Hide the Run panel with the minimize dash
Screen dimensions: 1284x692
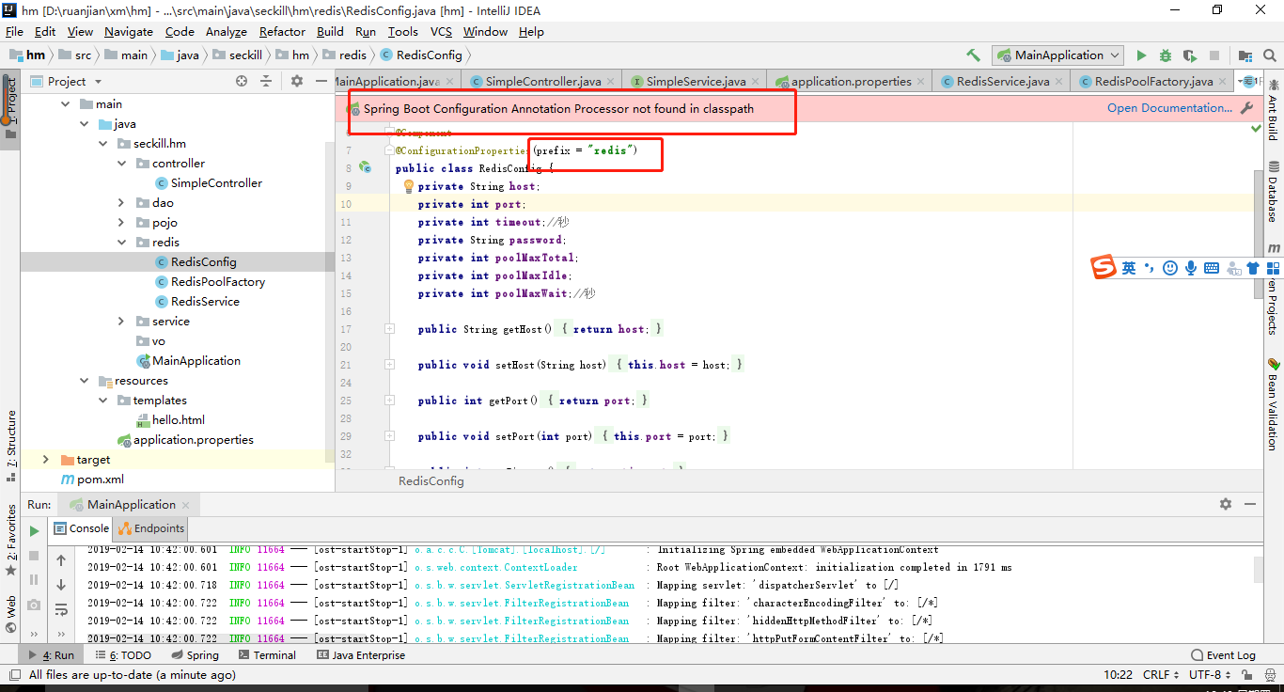(1250, 504)
